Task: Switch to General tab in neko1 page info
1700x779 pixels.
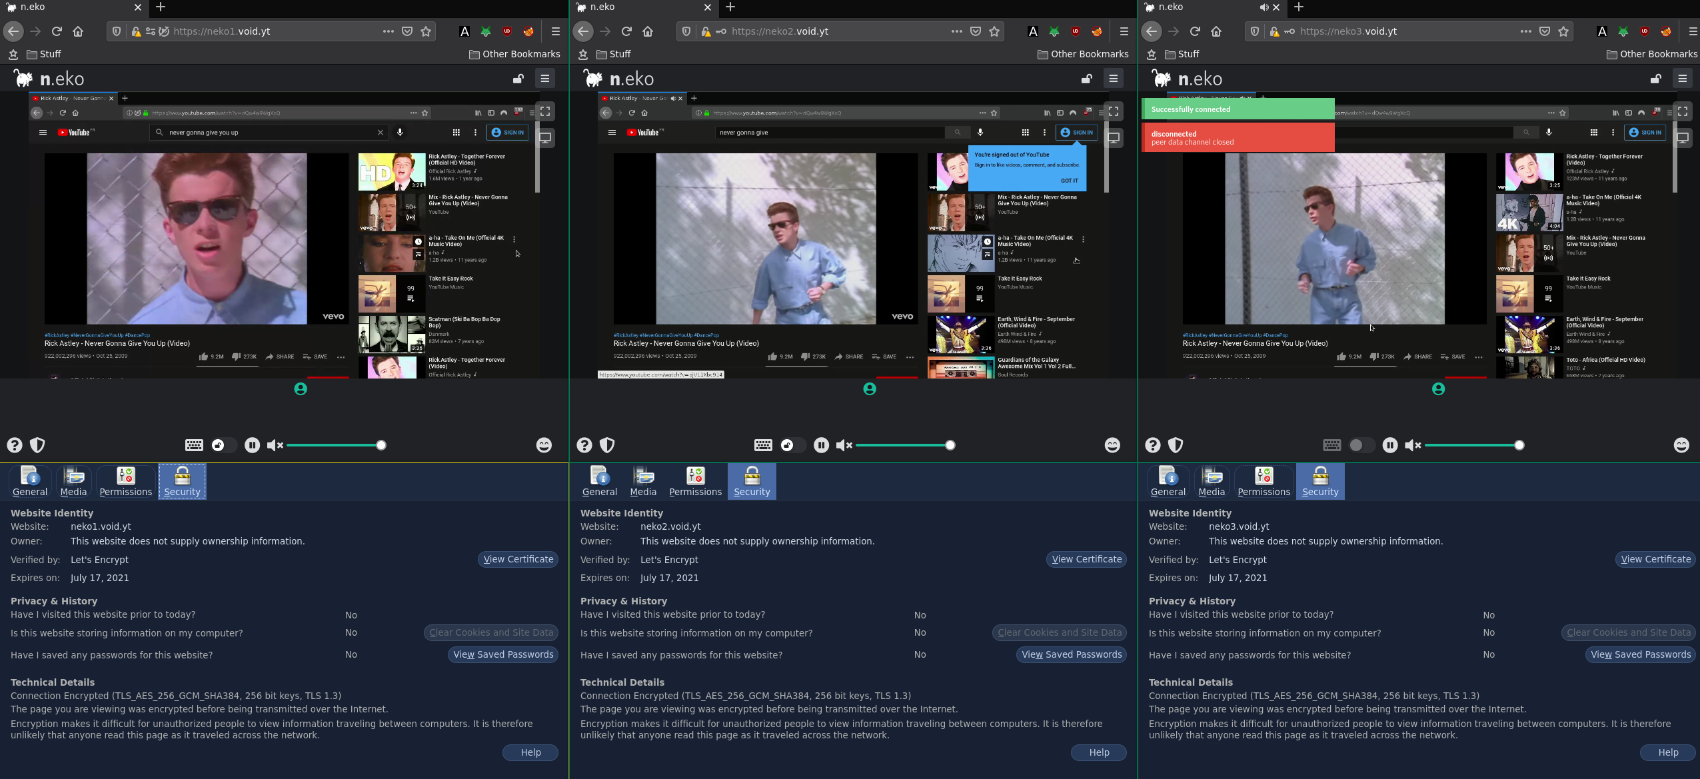Action: (x=30, y=481)
